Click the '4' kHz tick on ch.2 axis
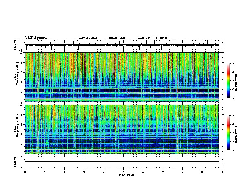The width and height of the screenshot is (250, 193). pos(22,134)
